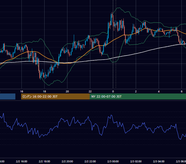
Task: Click the 2/3 00:00 date label
Action: click(x=113, y=161)
